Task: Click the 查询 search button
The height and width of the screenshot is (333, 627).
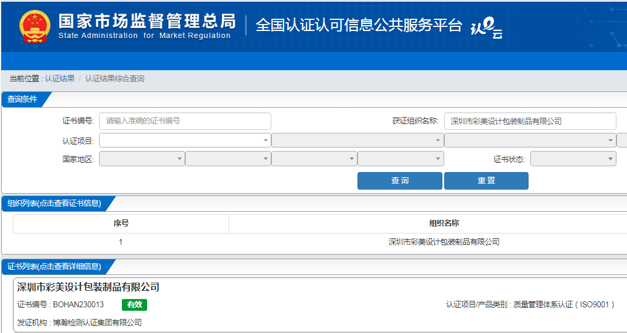Action: 400,180
